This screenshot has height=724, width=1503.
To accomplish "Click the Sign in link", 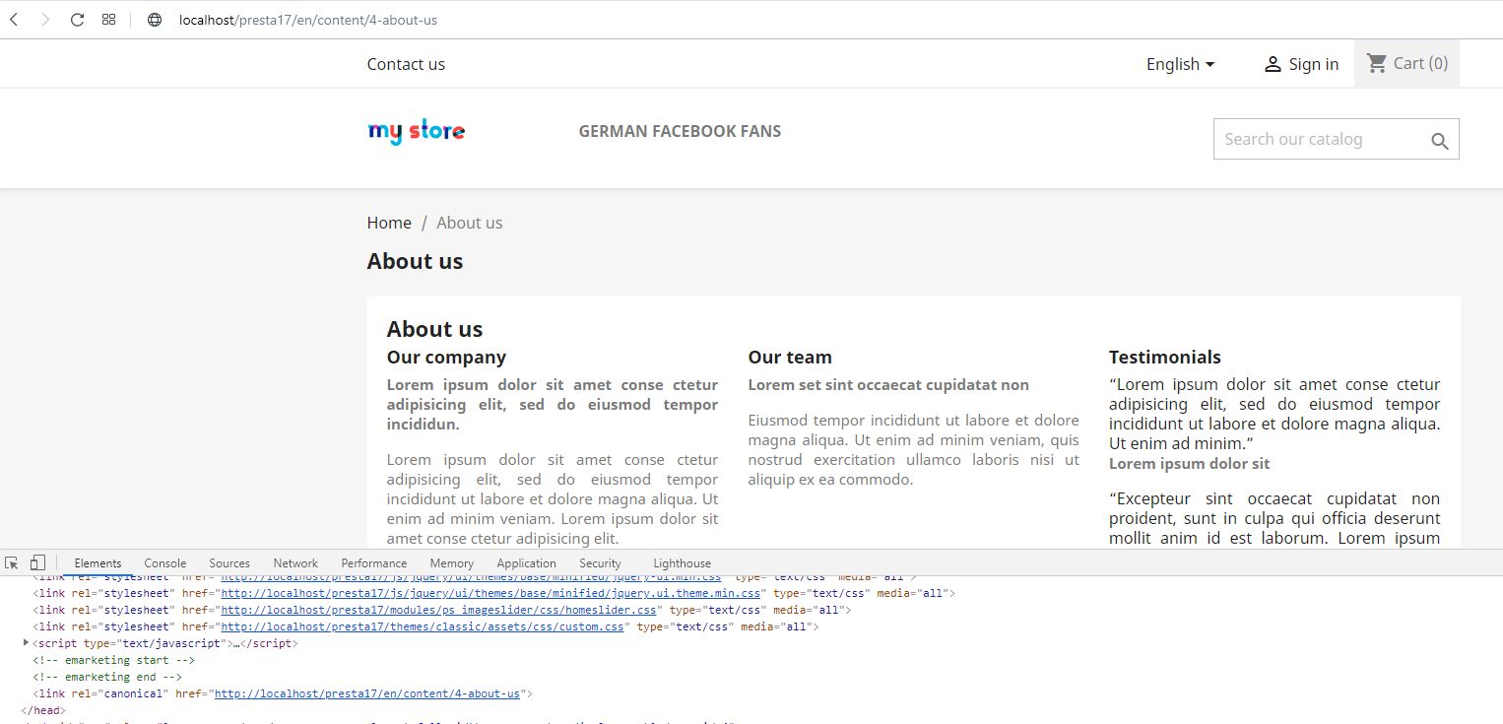I will [x=1314, y=64].
